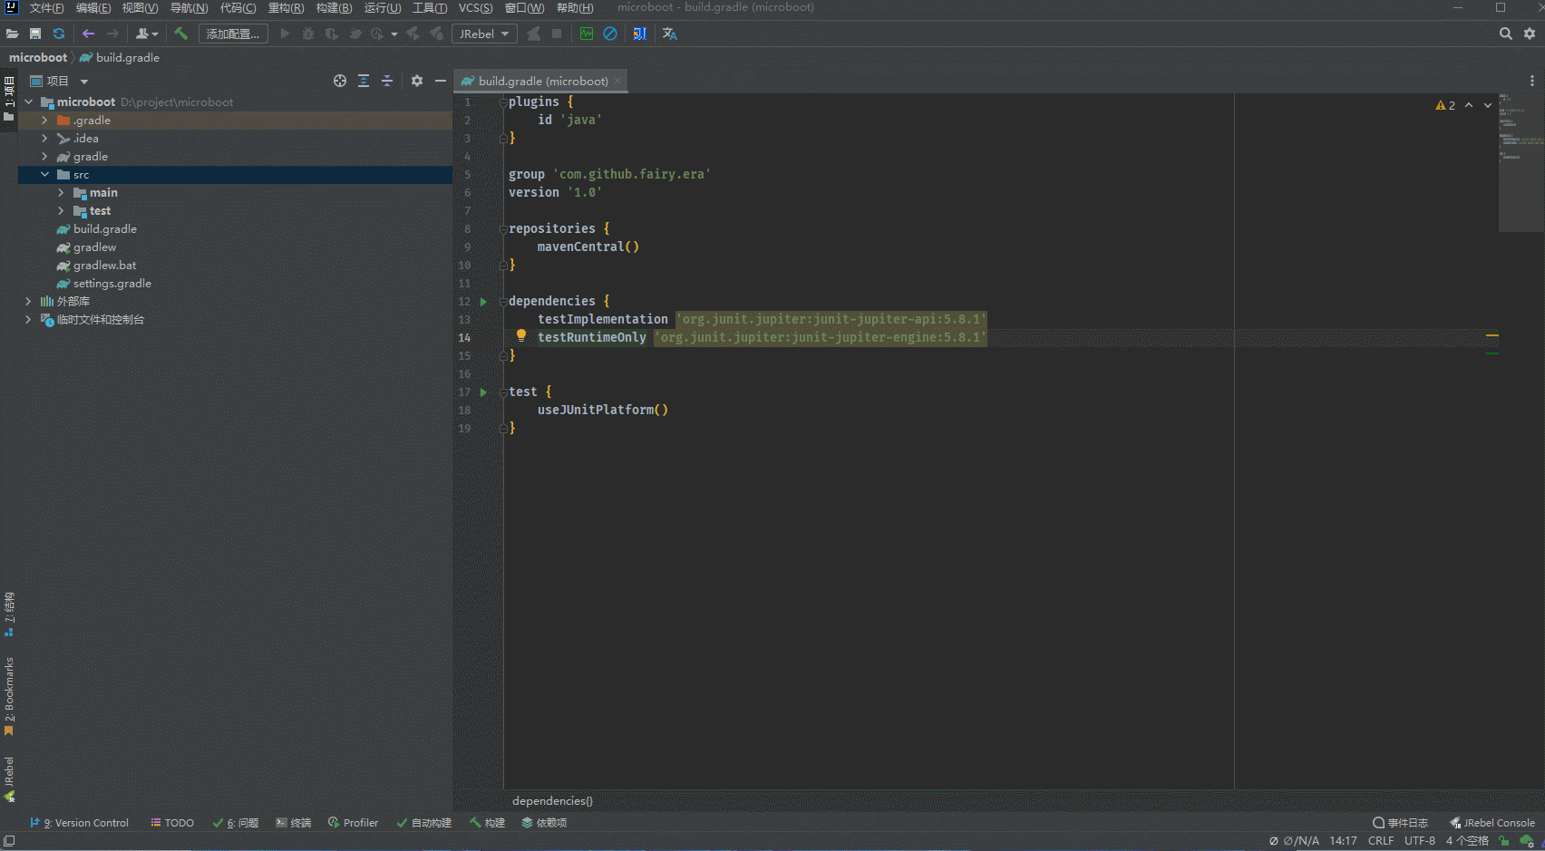Click the CRLF line separator status entry
This screenshot has height=851, width=1545.
1381,841
